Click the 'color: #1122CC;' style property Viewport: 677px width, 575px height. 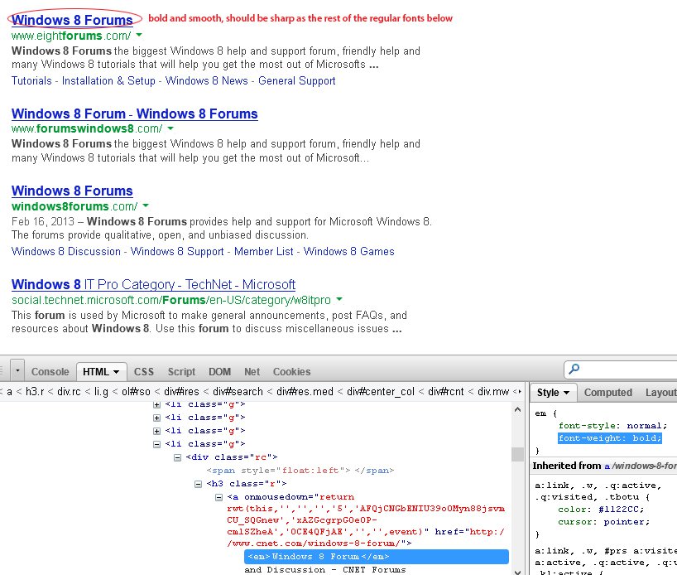[x=601, y=510]
